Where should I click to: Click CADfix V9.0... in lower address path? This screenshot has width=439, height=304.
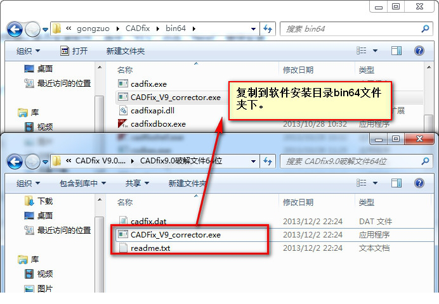(x=100, y=161)
